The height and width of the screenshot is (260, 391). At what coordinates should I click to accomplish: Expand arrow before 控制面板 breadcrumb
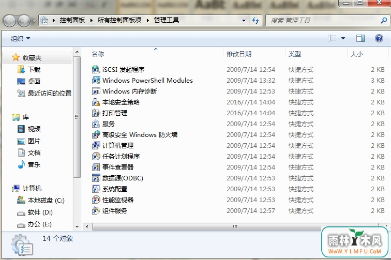(x=54, y=20)
